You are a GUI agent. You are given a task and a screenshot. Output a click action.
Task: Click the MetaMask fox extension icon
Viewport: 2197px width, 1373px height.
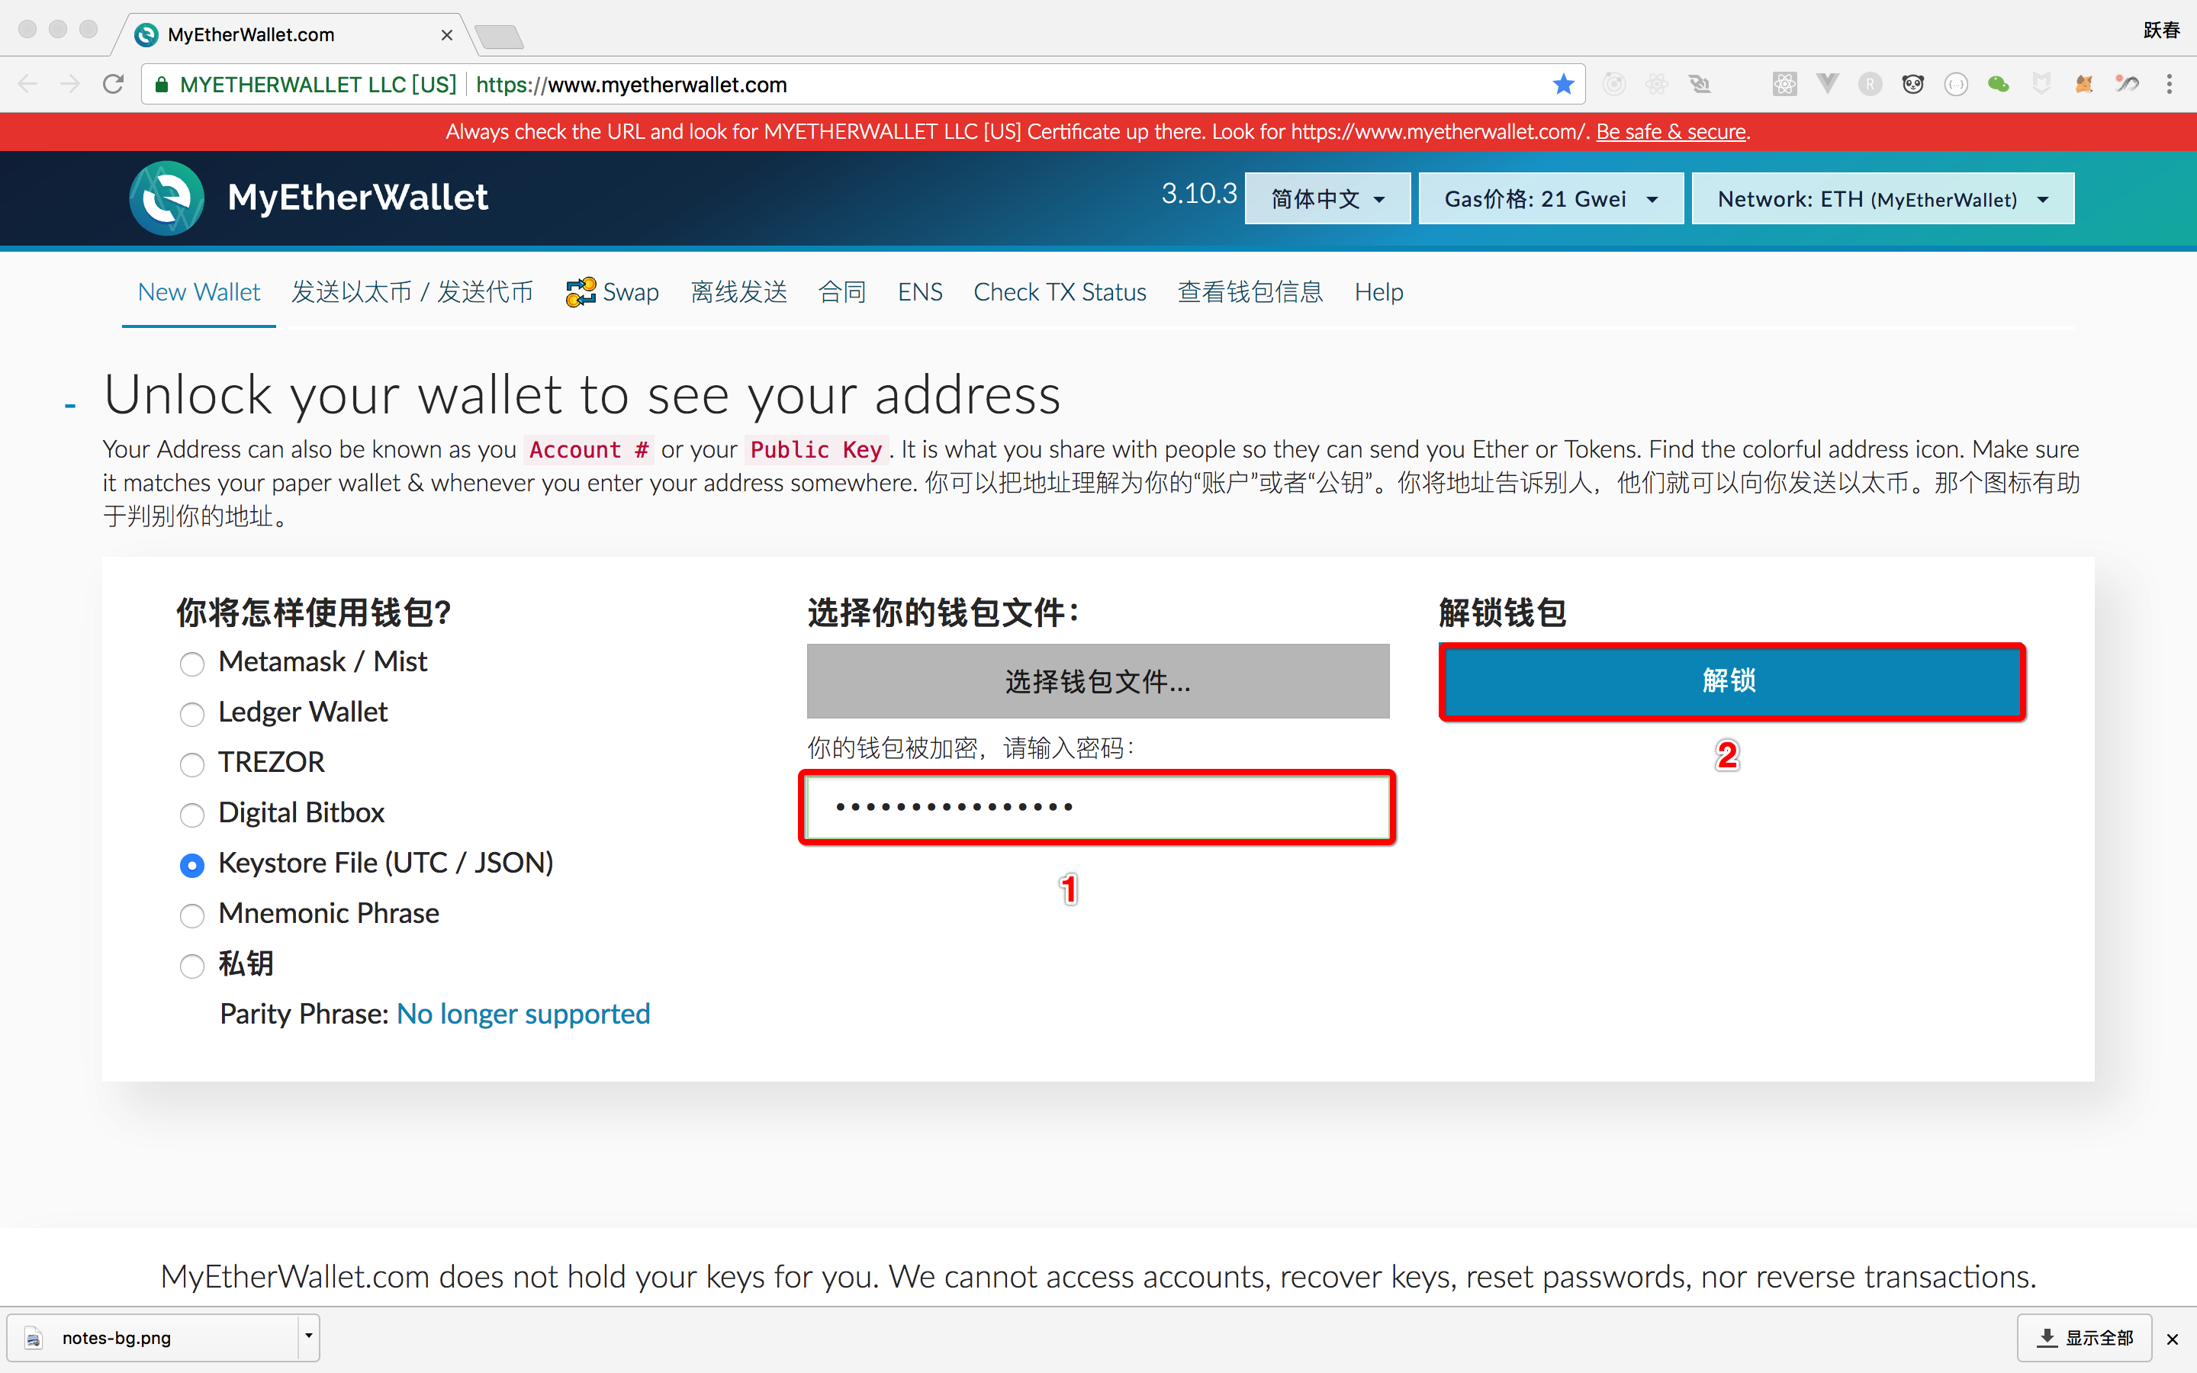[2084, 85]
